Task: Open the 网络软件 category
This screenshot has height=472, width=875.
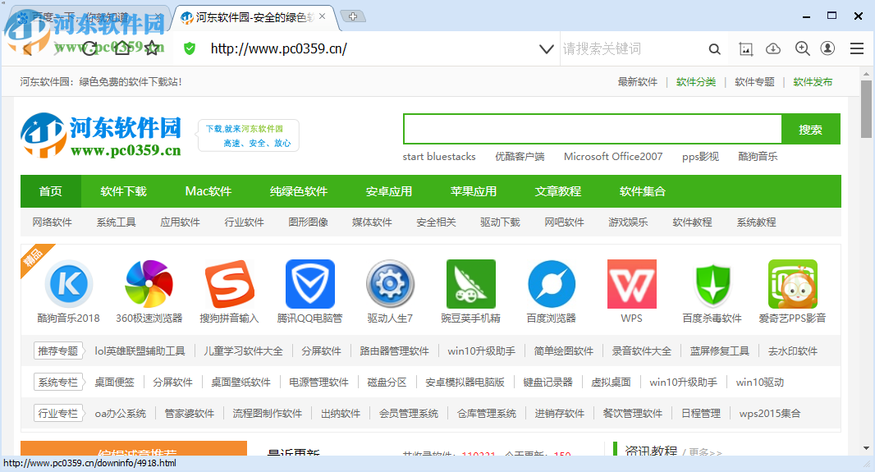Action: pyautogui.click(x=52, y=222)
